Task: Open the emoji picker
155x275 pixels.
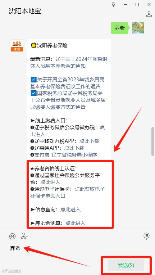Action: coord(12,236)
